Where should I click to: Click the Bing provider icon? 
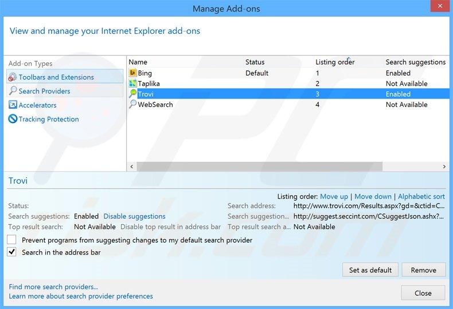point(132,73)
